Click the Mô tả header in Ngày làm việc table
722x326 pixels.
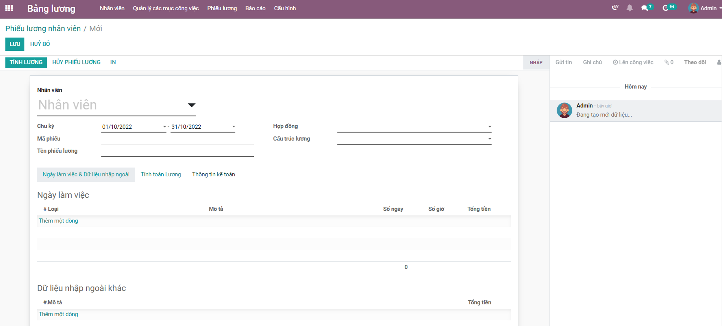[216, 209]
